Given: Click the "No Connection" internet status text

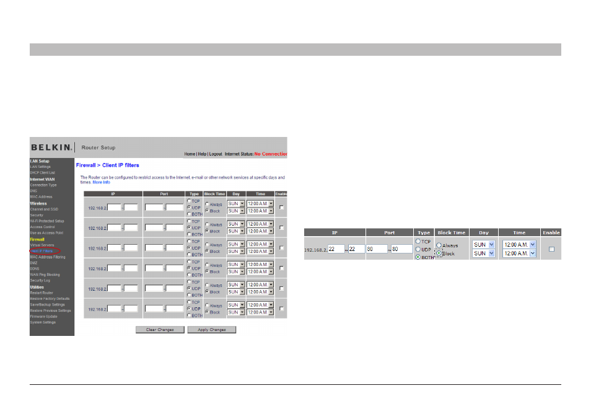Looking at the screenshot, I should pos(271,154).
